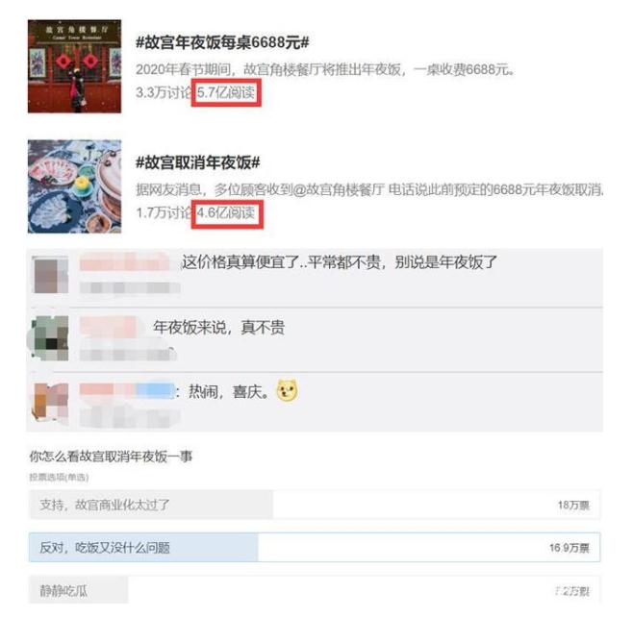Click the @故宫角楼餐厅 mention in the description
The image size is (633, 618).
[x=339, y=189]
